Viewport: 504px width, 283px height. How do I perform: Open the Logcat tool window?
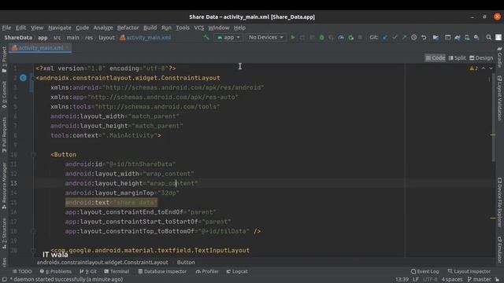tap(237, 271)
